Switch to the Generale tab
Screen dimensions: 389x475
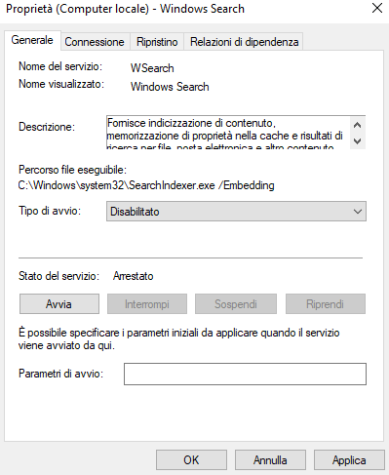[32, 40]
